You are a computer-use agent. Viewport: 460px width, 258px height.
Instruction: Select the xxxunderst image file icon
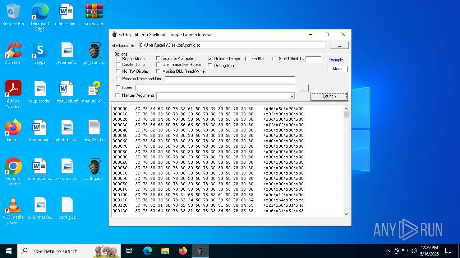[67, 169]
